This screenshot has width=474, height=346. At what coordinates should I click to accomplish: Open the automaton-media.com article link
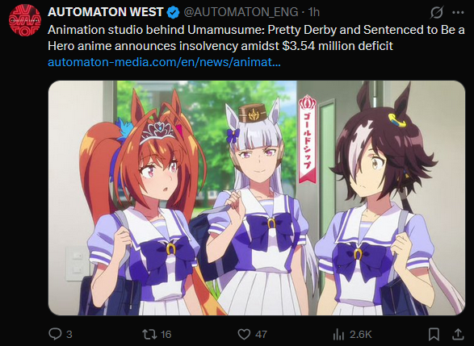point(164,62)
